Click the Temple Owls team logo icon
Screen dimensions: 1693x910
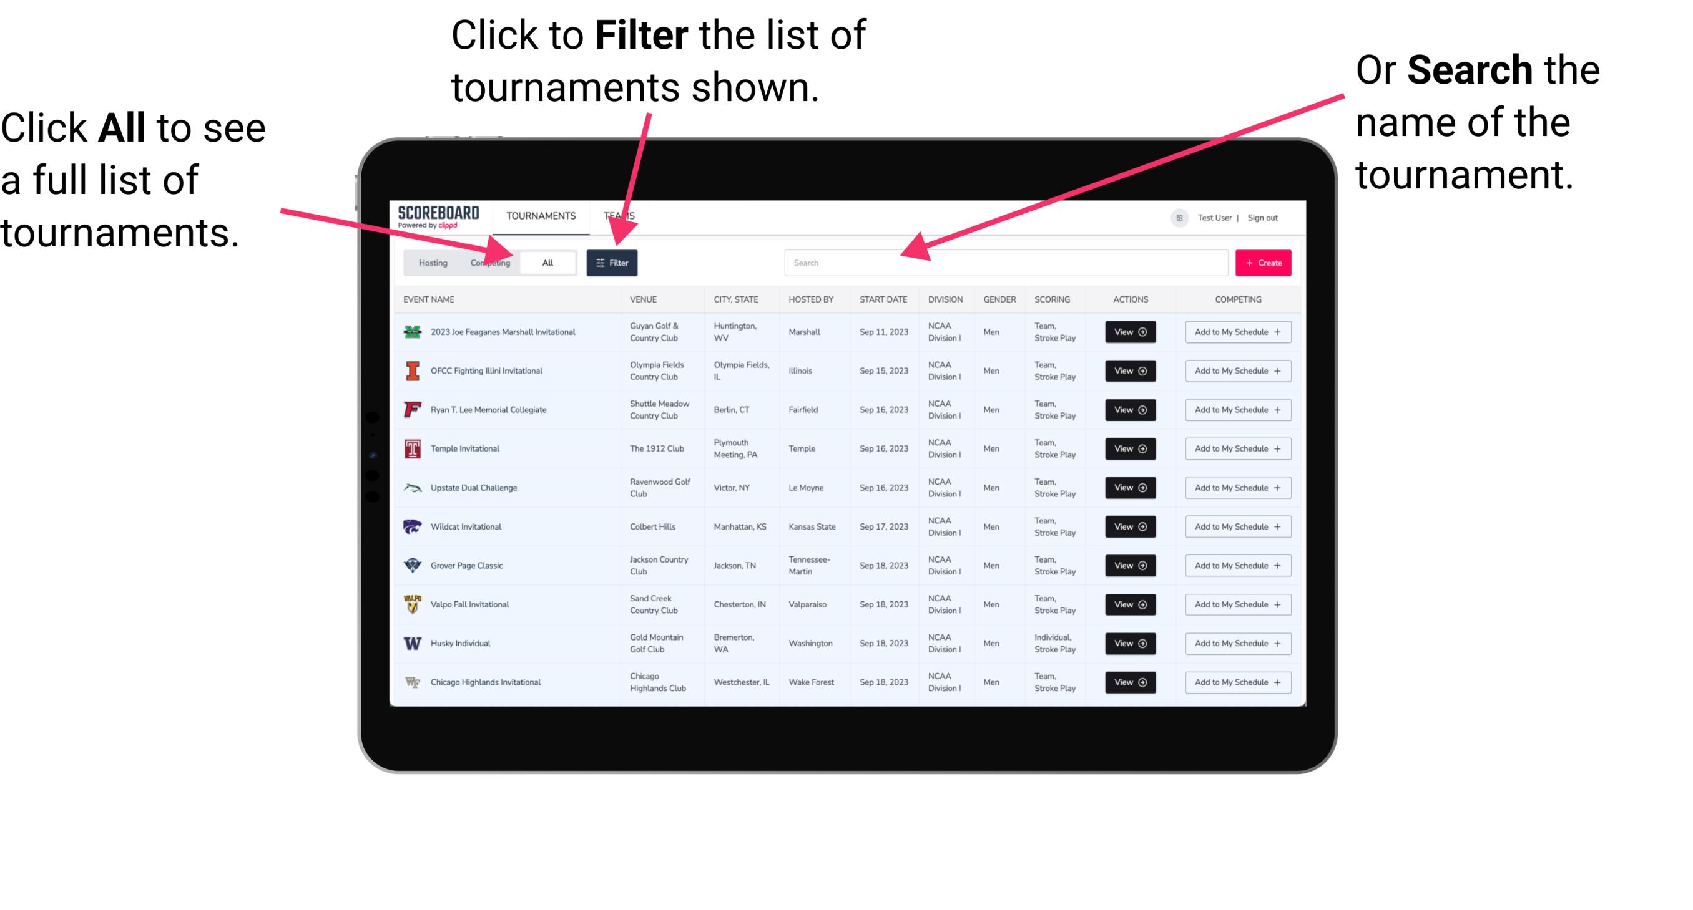411,448
